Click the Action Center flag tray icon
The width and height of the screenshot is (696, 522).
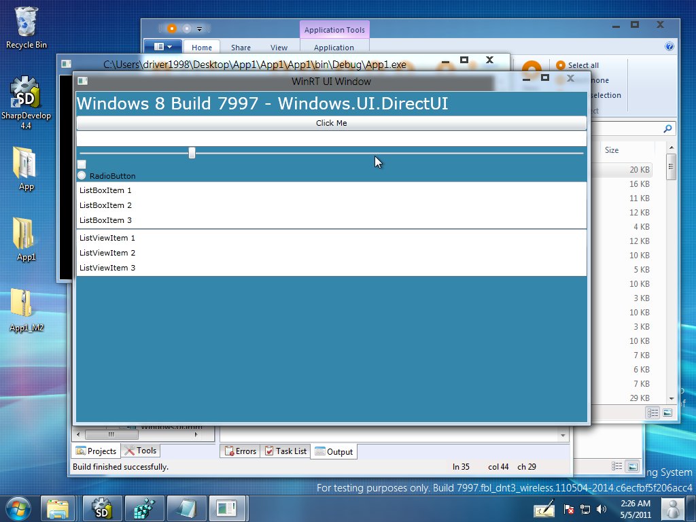569,510
